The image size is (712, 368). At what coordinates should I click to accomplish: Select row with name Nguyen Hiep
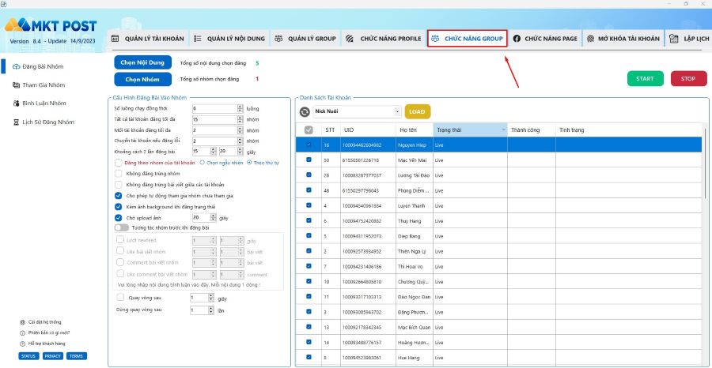click(x=498, y=145)
